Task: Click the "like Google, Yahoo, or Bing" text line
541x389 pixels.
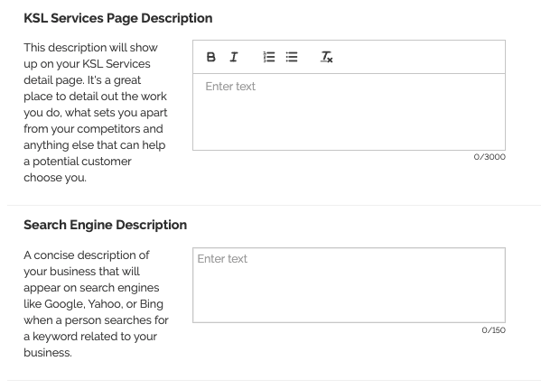Action: coord(94,304)
